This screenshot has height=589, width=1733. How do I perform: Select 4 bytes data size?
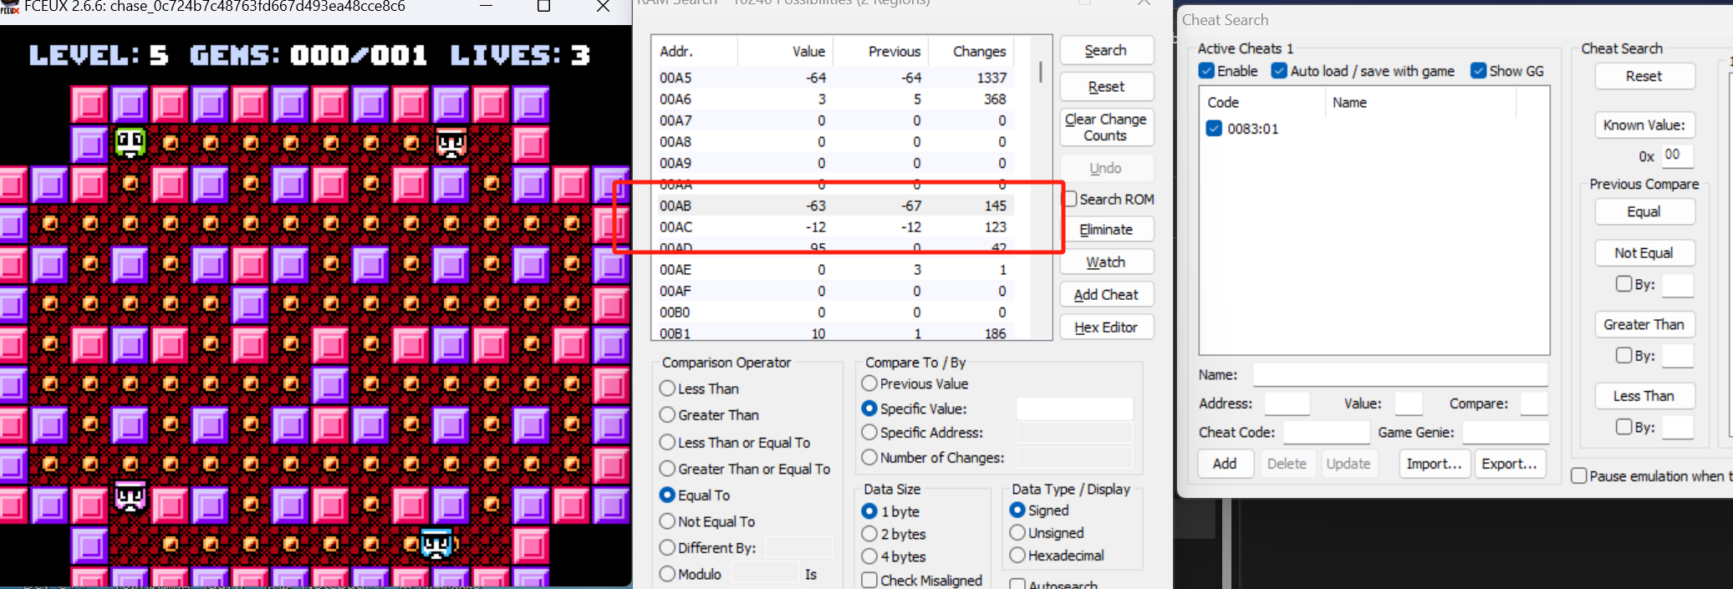tap(869, 556)
